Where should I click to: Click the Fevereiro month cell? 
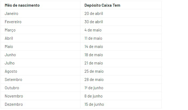click(40, 22)
